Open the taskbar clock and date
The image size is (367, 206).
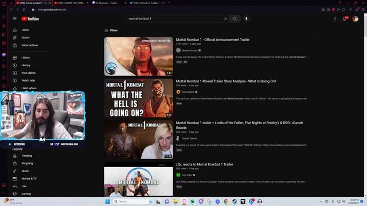(x=354, y=201)
